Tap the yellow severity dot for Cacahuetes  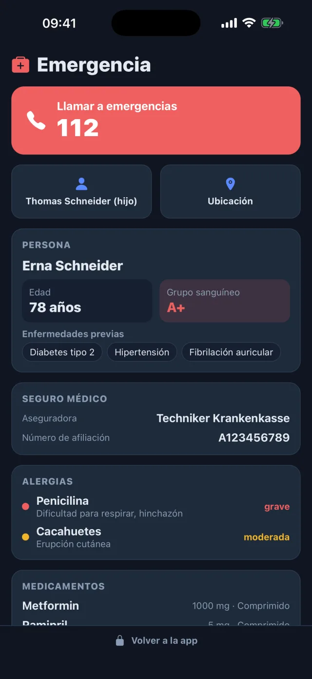[26, 537]
